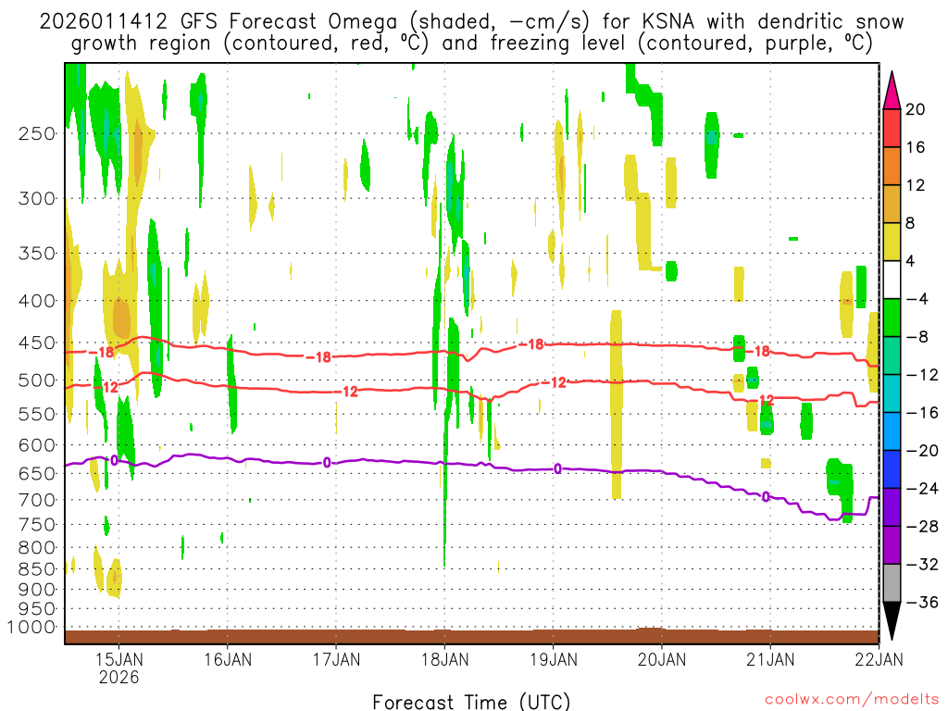Click the 16JAN time axis label

[228, 659]
